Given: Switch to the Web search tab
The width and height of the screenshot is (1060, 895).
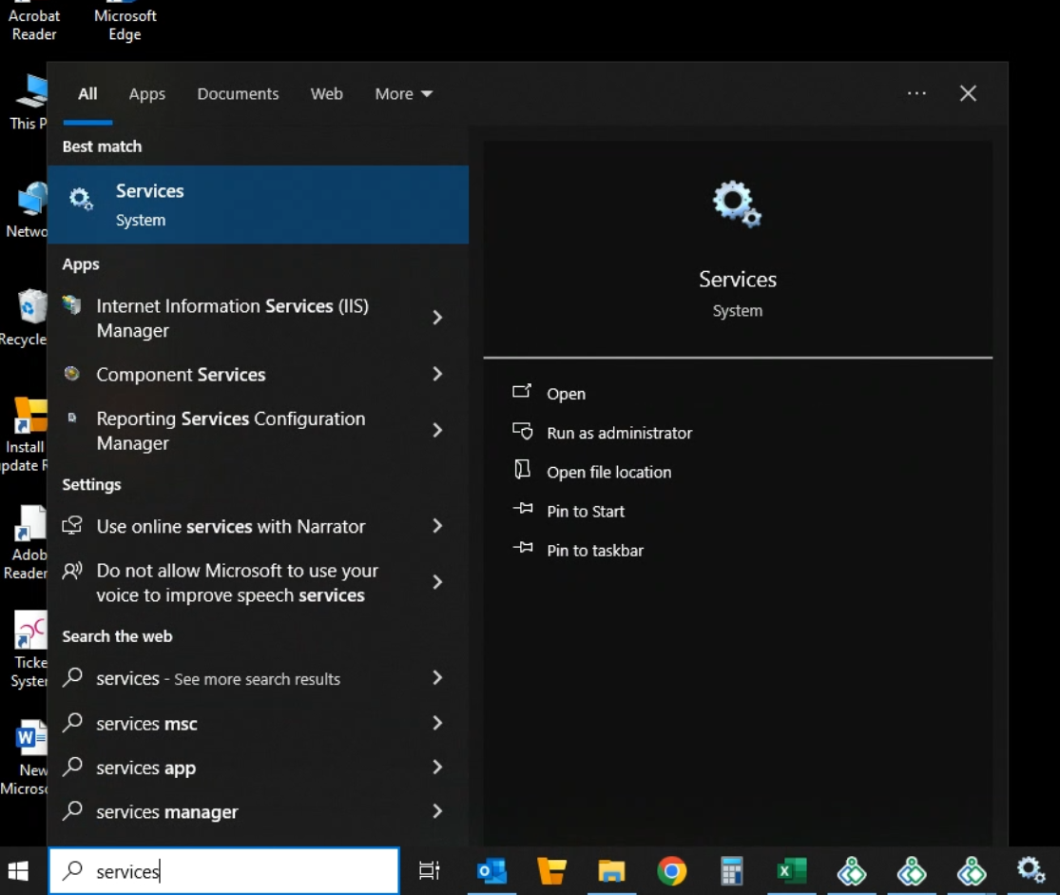Looking at the screenshot, I should tap(326, 94).
